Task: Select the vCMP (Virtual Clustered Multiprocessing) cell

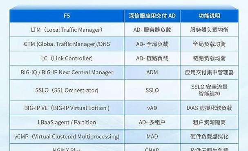Action: coord(67,136)
